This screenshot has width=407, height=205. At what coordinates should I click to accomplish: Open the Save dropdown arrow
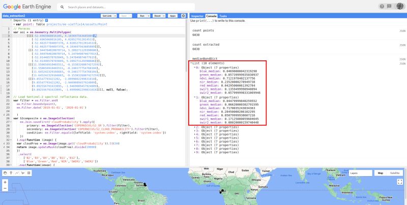coord(131,16)
